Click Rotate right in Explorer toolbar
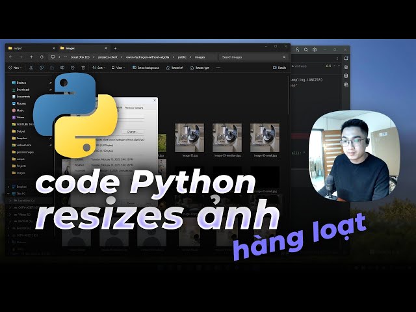 200,68
